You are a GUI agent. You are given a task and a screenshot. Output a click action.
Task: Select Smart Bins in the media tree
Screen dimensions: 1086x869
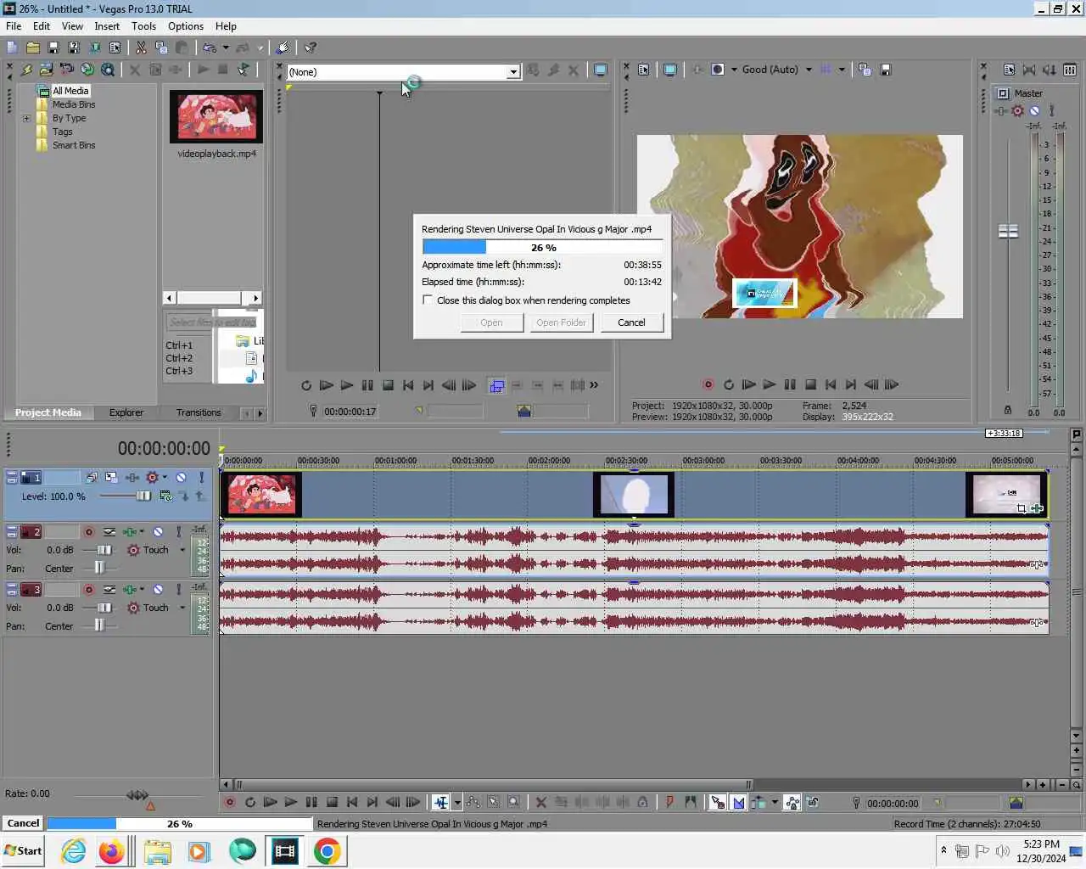pos(74,145)
